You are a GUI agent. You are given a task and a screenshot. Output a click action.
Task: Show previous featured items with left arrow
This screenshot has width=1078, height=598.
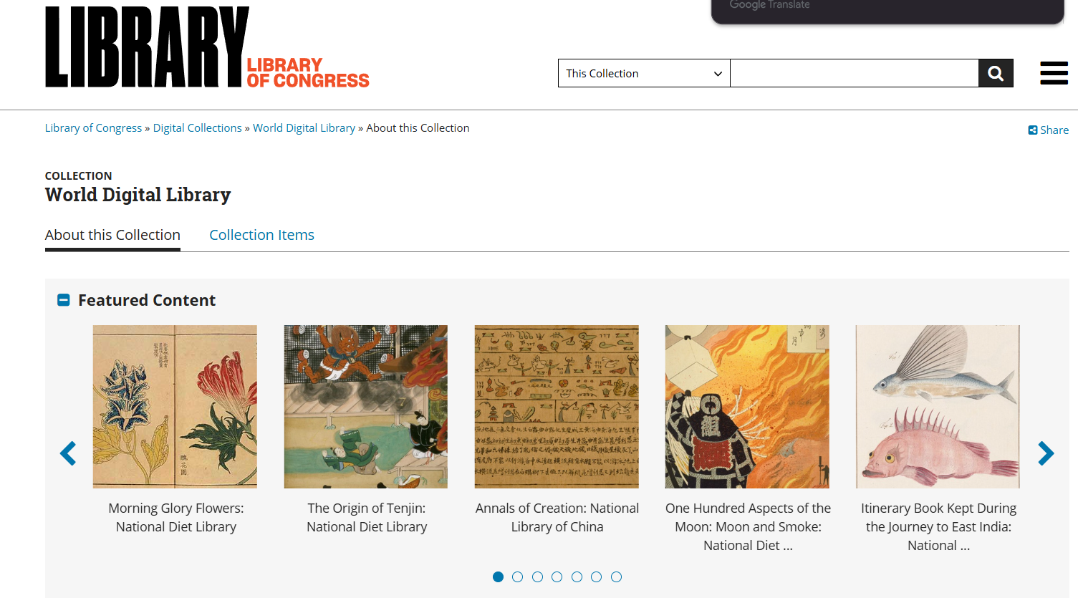tap(68, 453)
